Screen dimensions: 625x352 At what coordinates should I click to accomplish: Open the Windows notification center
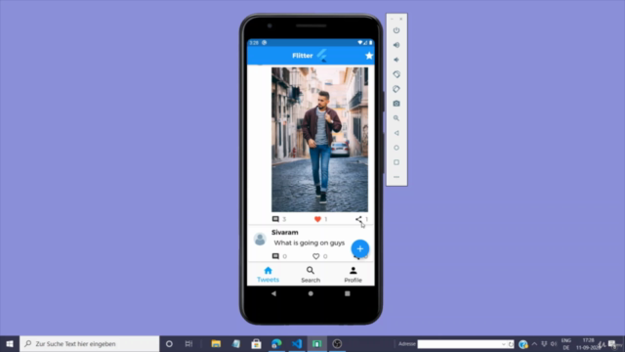coord(612,344)
